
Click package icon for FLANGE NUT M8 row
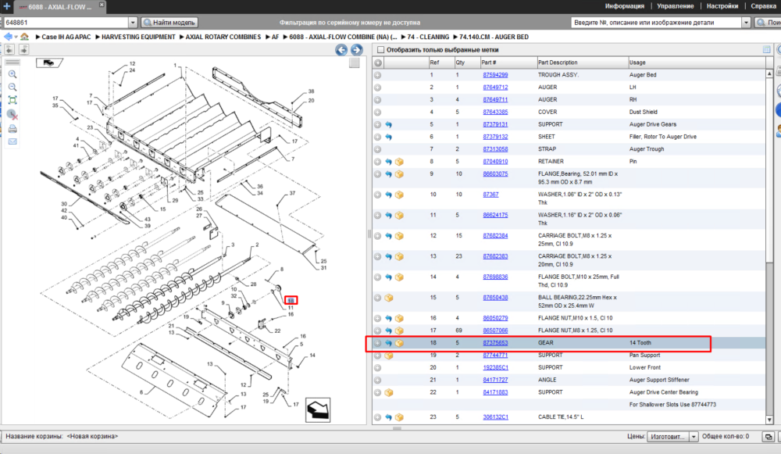click(x=399, y=331)
